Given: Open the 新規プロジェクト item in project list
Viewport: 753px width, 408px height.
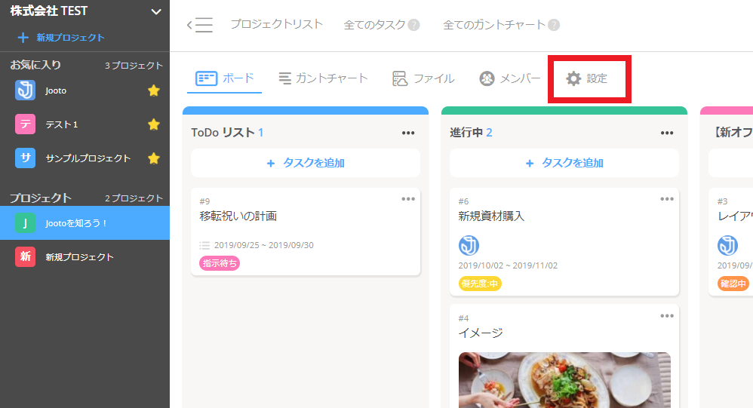Looking at the screenshot, I should point(79,257).
